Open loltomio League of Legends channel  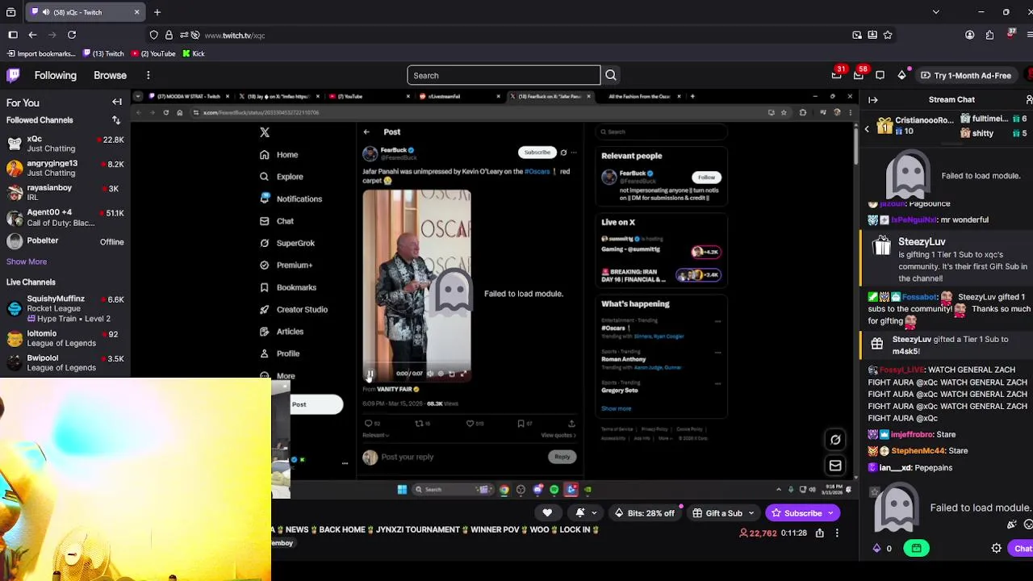pos(65,338)
